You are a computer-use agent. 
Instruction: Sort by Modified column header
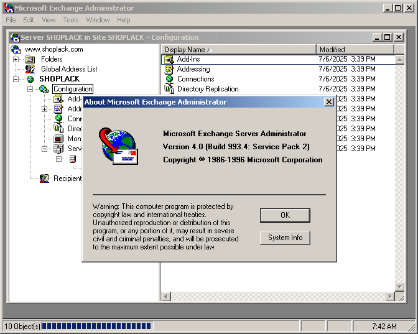[x=355, y=50]
